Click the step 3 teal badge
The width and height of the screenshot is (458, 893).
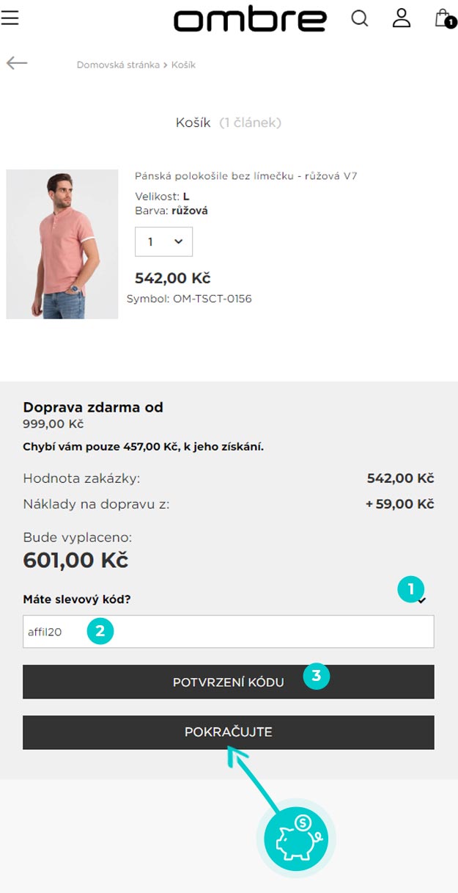tap(316, 676)
